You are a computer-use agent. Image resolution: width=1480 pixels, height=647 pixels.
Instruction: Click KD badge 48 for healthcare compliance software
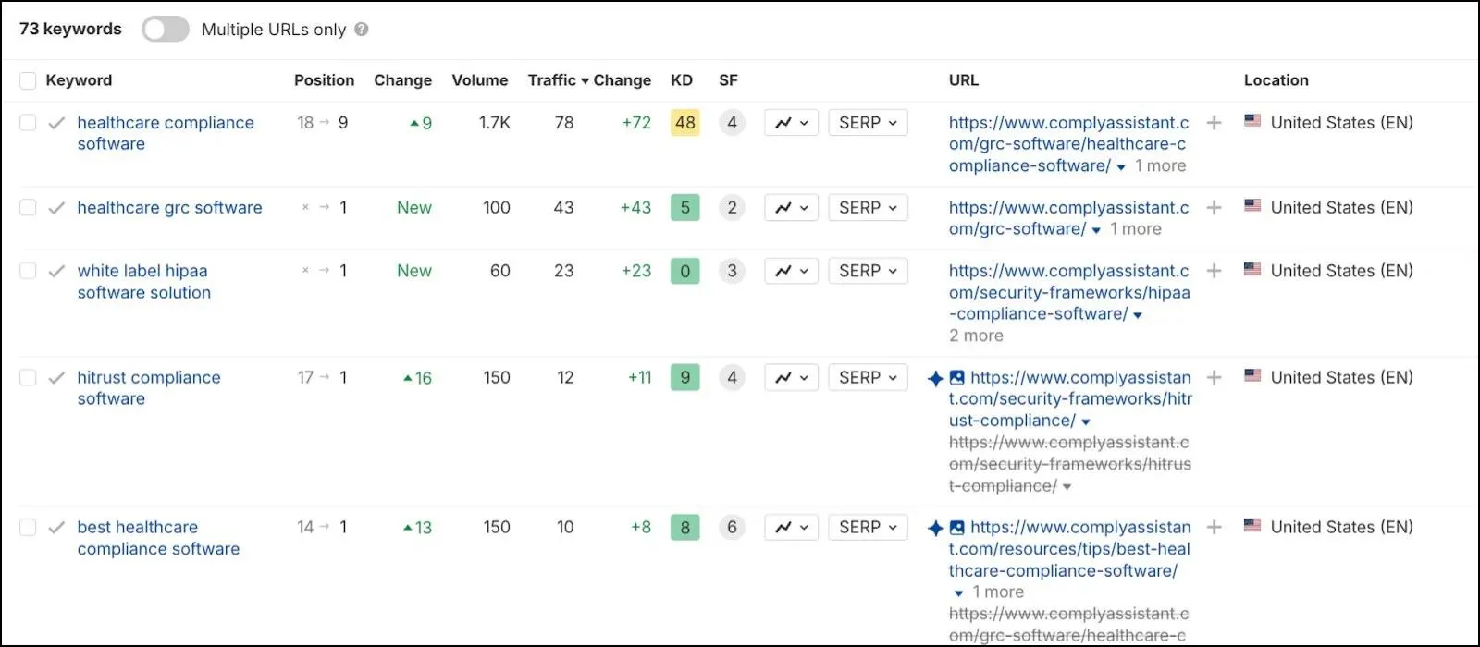pos(685,123)
